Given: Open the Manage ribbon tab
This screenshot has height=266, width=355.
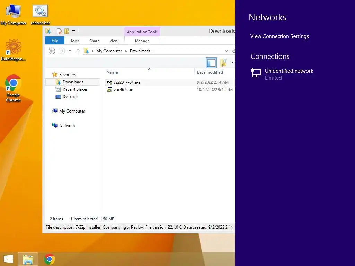Looking at the screenshot, I should pos(142,41).
